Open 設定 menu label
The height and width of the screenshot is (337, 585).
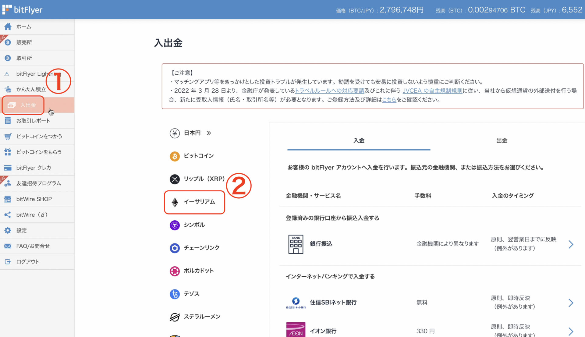(x=22, y=230)
